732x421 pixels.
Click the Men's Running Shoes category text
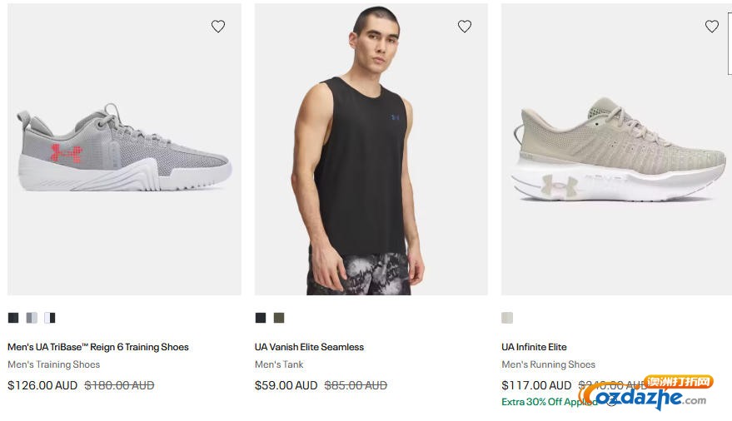[548, 364]
